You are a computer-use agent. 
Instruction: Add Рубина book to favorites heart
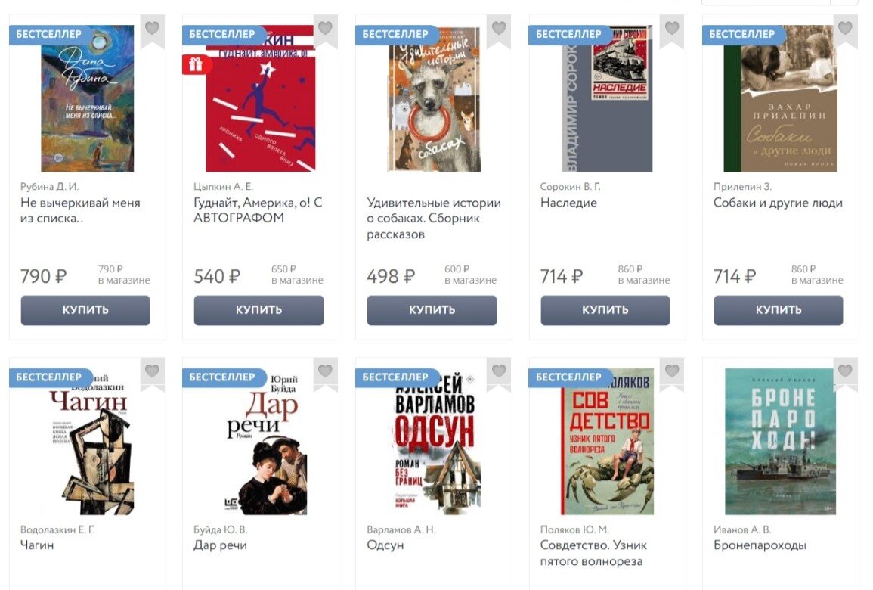152,28
